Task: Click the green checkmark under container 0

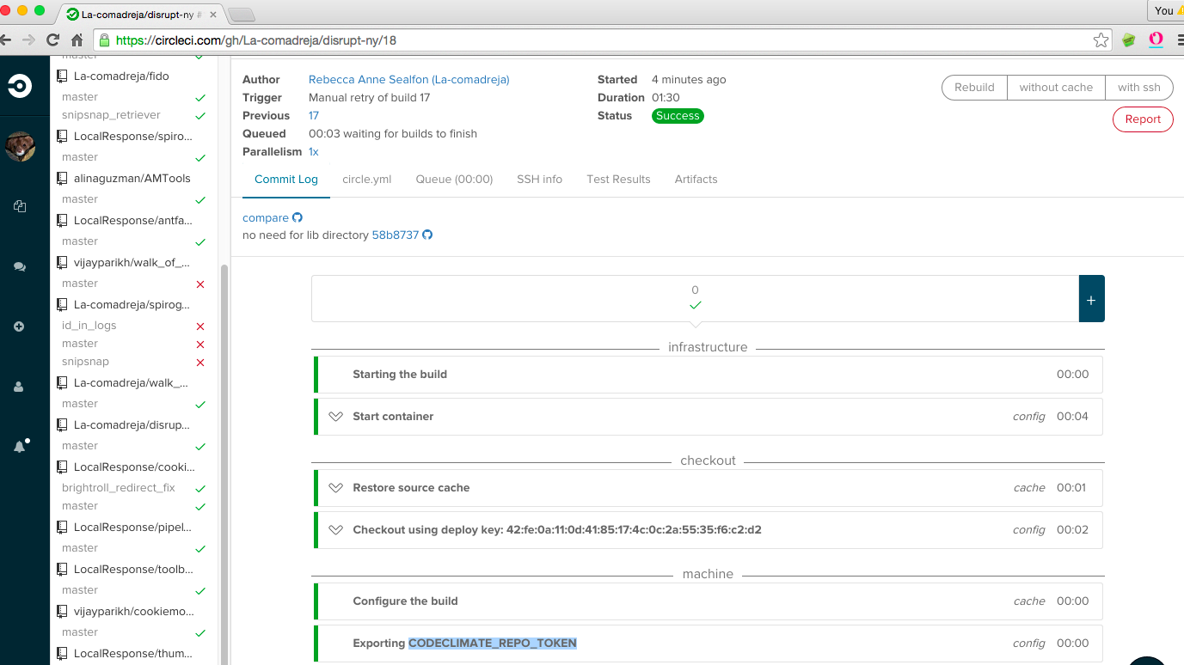Action: click(695, 305)
